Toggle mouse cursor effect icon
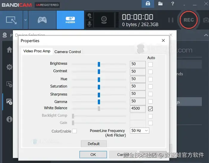This screenshot has height=163, width=209. click(90, 16)
